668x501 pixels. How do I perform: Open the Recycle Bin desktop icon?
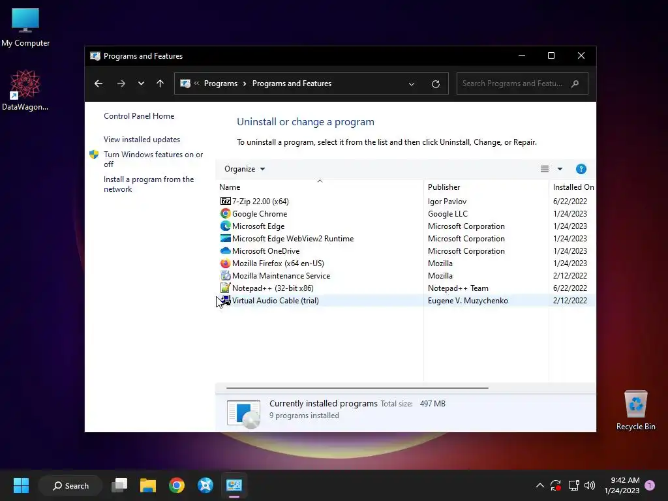[635, 410]
